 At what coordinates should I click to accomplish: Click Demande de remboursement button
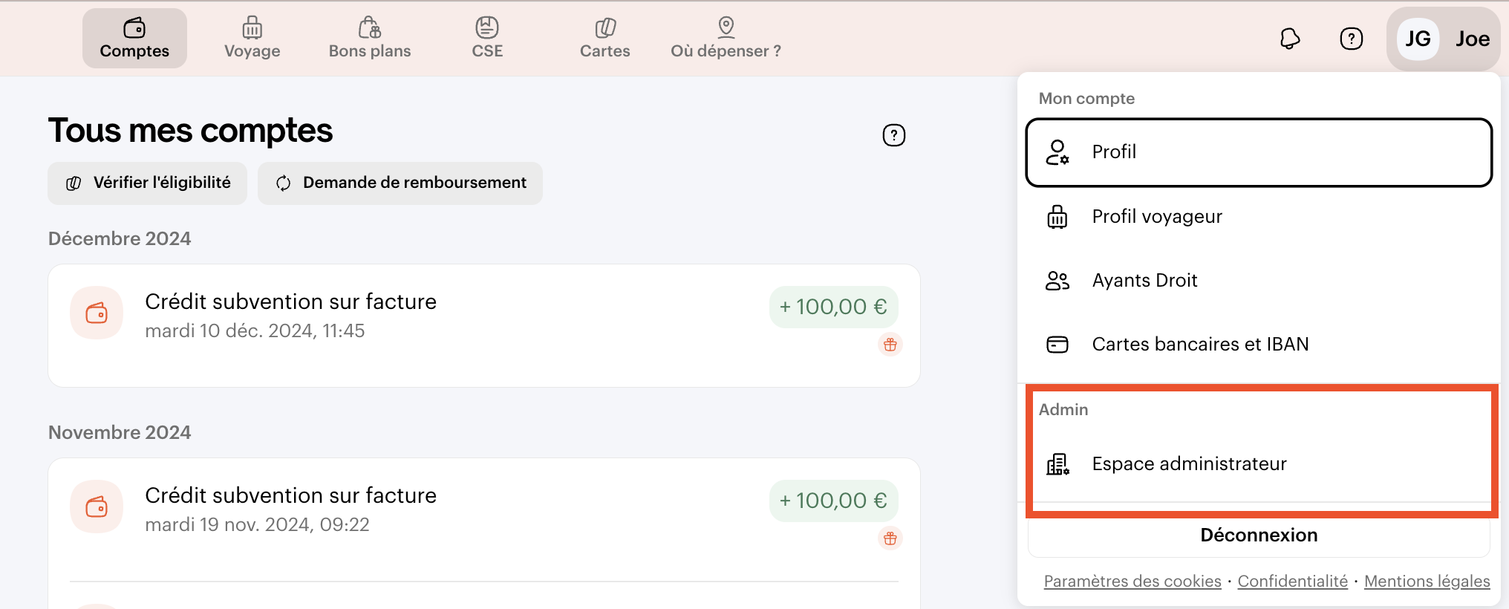coord(400,183)
